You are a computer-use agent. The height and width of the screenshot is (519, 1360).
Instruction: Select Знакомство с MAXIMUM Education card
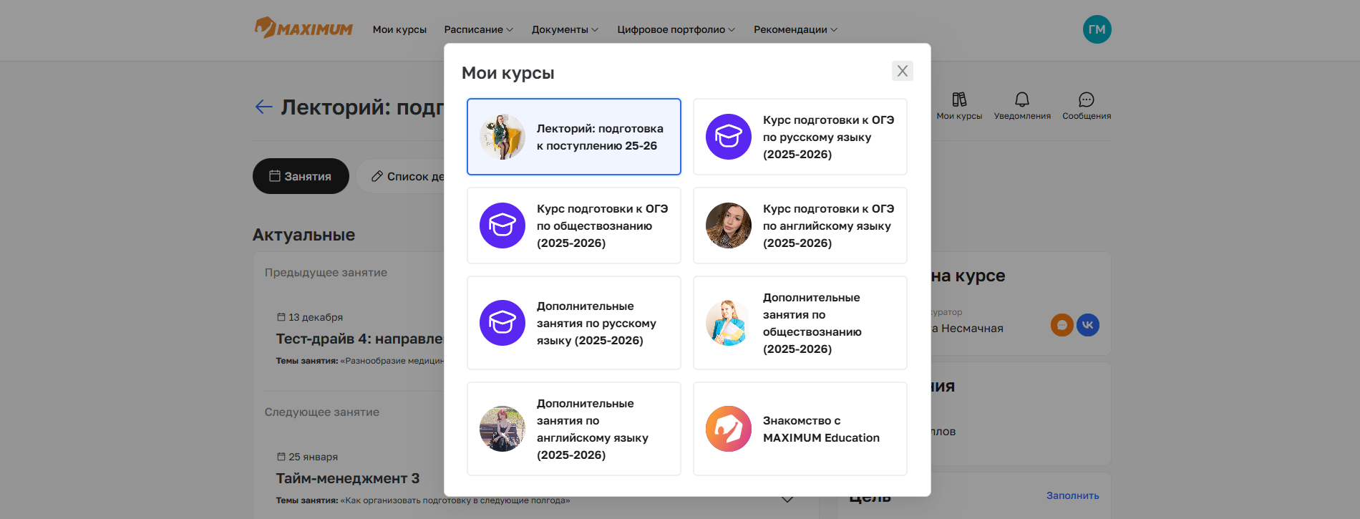[x=800, y=429]
